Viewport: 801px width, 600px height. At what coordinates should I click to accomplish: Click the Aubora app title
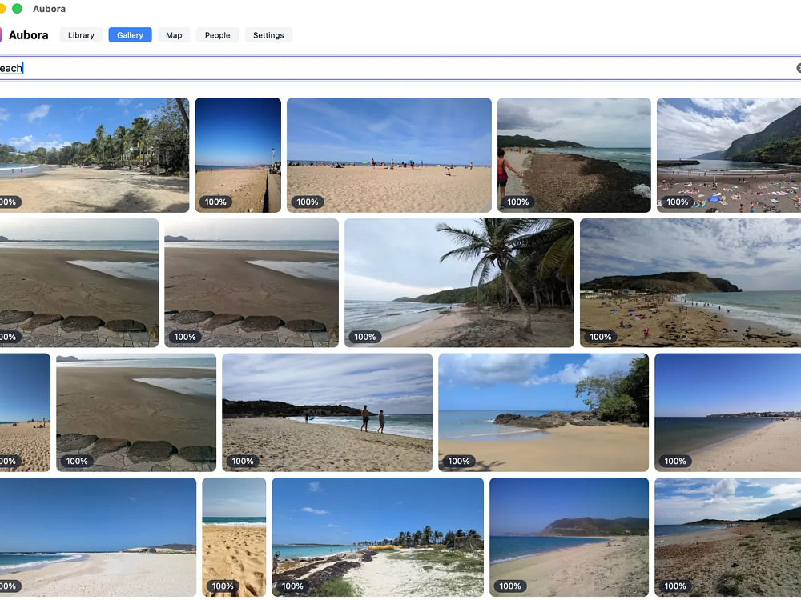click(x=29, y=35)
